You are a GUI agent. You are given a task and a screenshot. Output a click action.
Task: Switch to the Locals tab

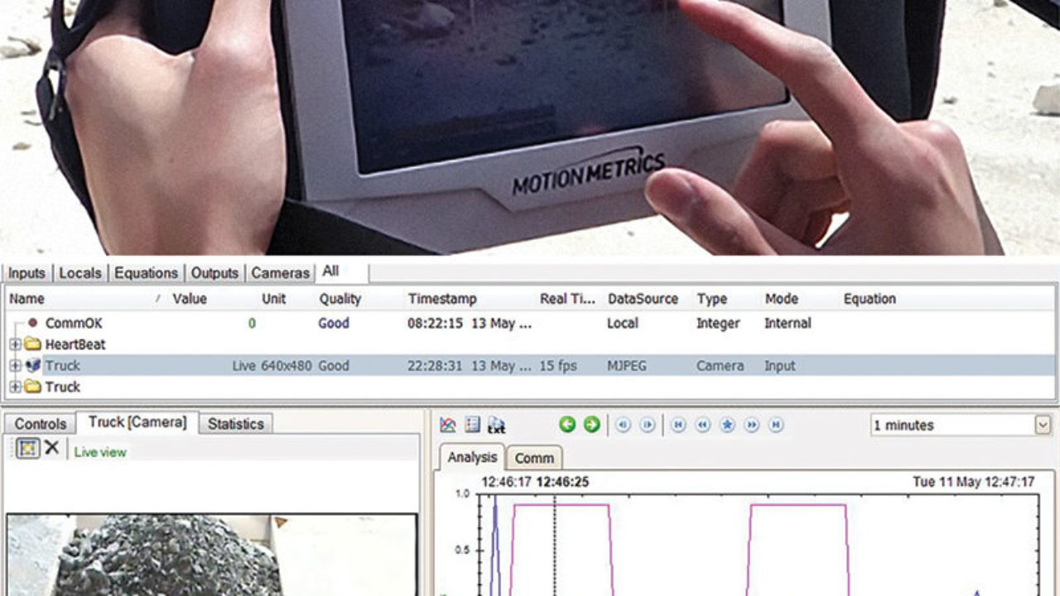(x=80, y=272)
